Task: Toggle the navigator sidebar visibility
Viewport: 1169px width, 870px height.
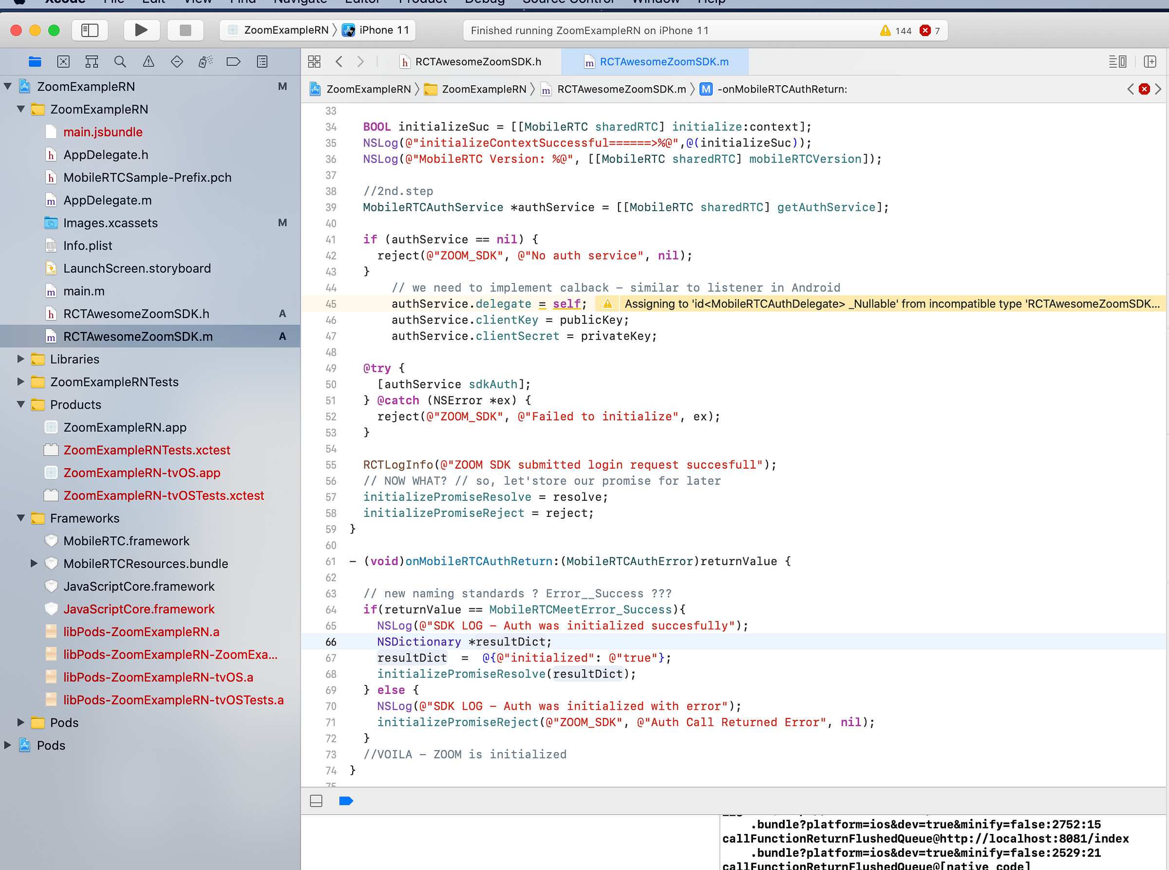Action: point(90,30)
